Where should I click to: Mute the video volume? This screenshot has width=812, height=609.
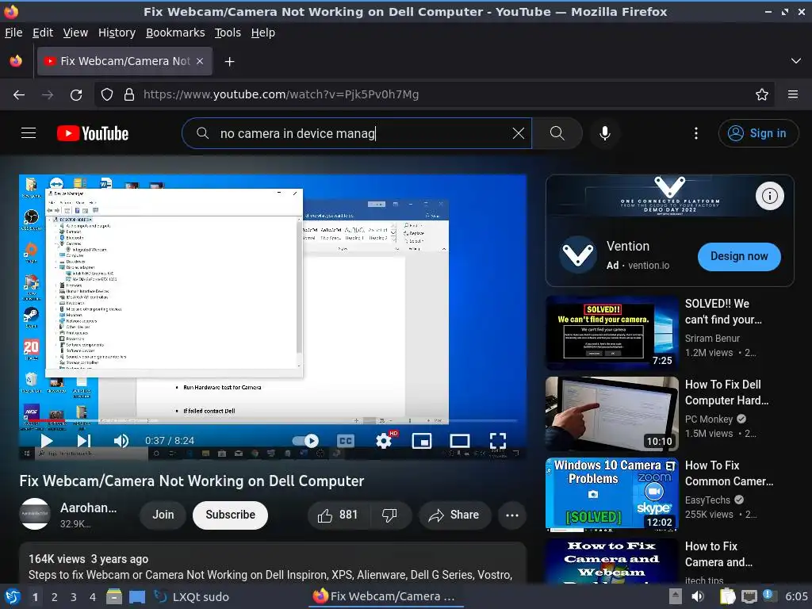point(121,441)
